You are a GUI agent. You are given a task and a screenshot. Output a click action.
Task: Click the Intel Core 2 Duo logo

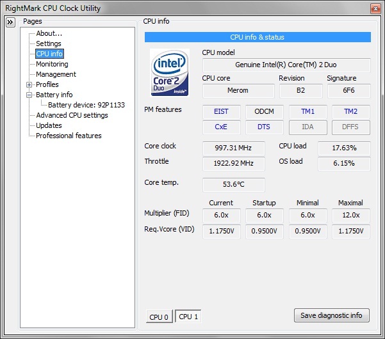click(170, 72)
